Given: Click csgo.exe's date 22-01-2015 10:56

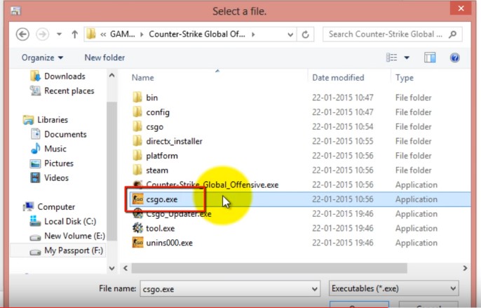Looking at the screenshot, I should click(343, 199).
